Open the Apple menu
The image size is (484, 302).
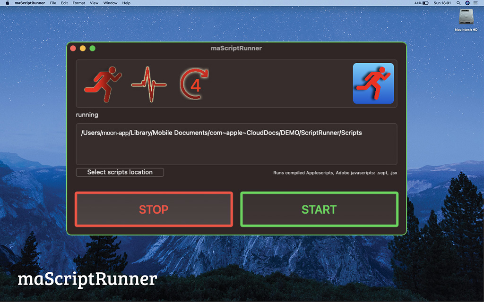[x=7, y=3]
